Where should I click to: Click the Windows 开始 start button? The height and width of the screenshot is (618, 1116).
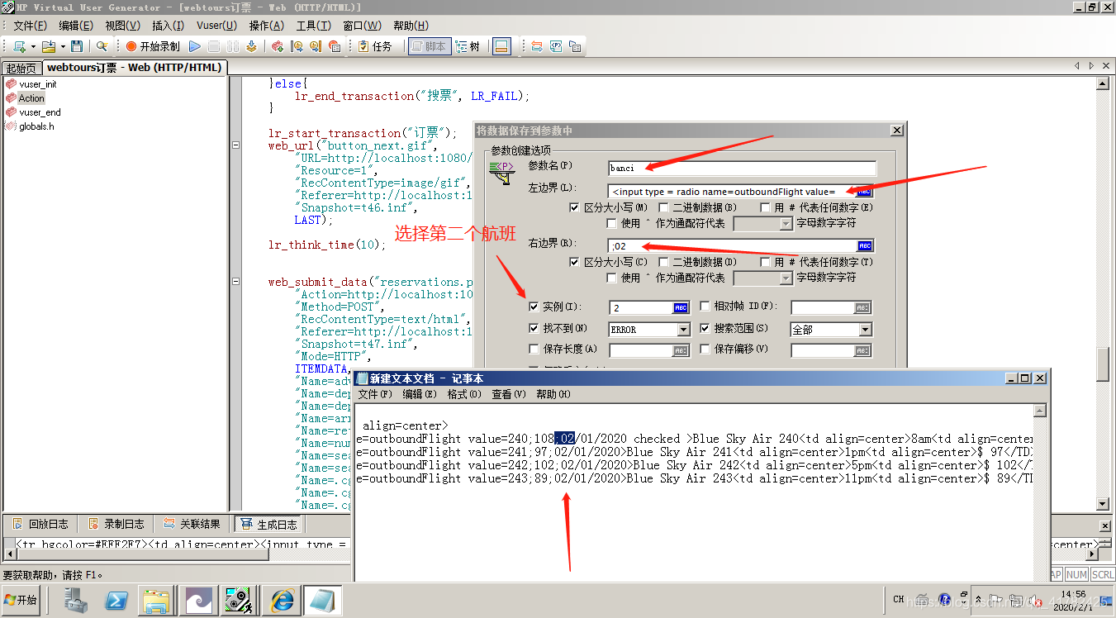[21, 600]
